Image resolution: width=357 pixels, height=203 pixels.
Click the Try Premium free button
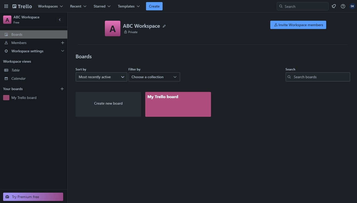pos(33,197)
